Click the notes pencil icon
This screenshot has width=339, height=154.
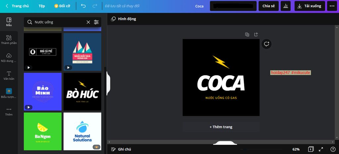113,149
